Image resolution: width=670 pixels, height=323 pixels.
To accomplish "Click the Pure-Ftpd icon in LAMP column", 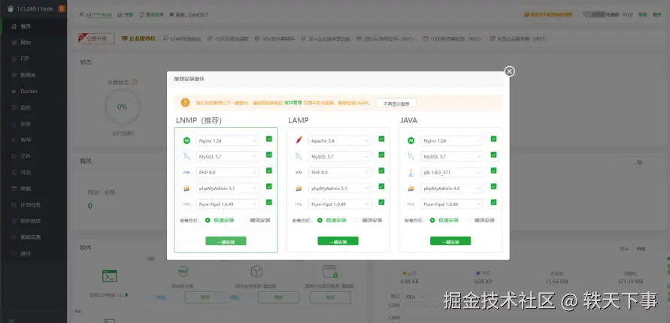I will click(x=299, y=204).
